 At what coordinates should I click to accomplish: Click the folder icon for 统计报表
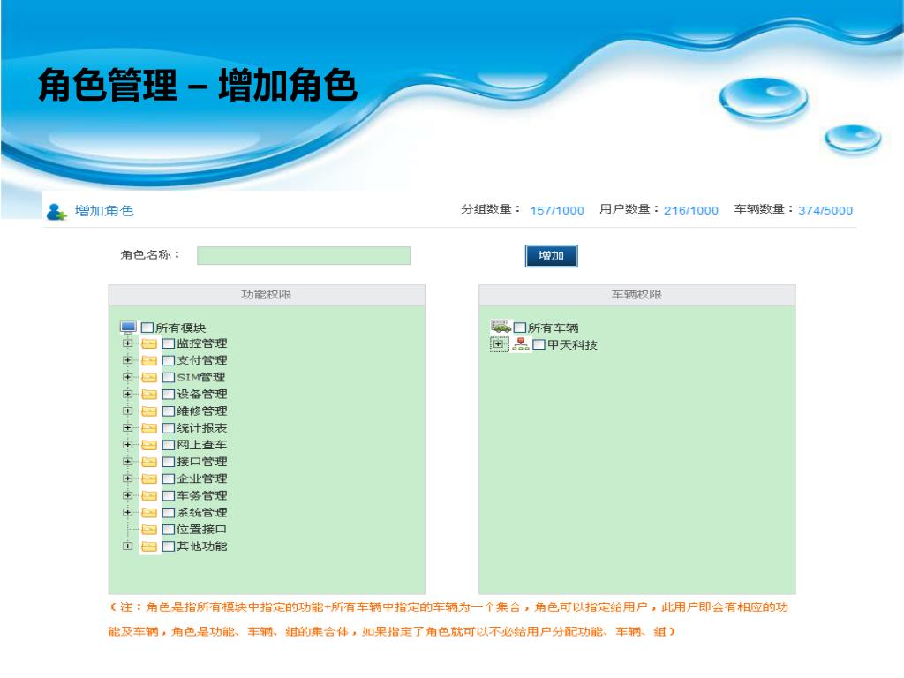pyautogui.click(x=149, y=428)
